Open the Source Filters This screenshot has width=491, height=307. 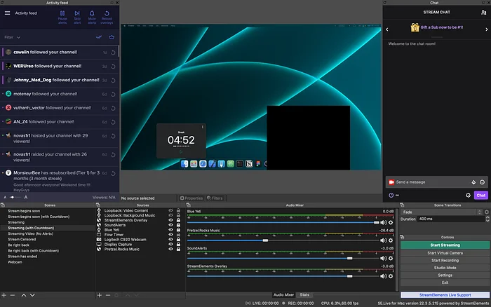[215, 198]
